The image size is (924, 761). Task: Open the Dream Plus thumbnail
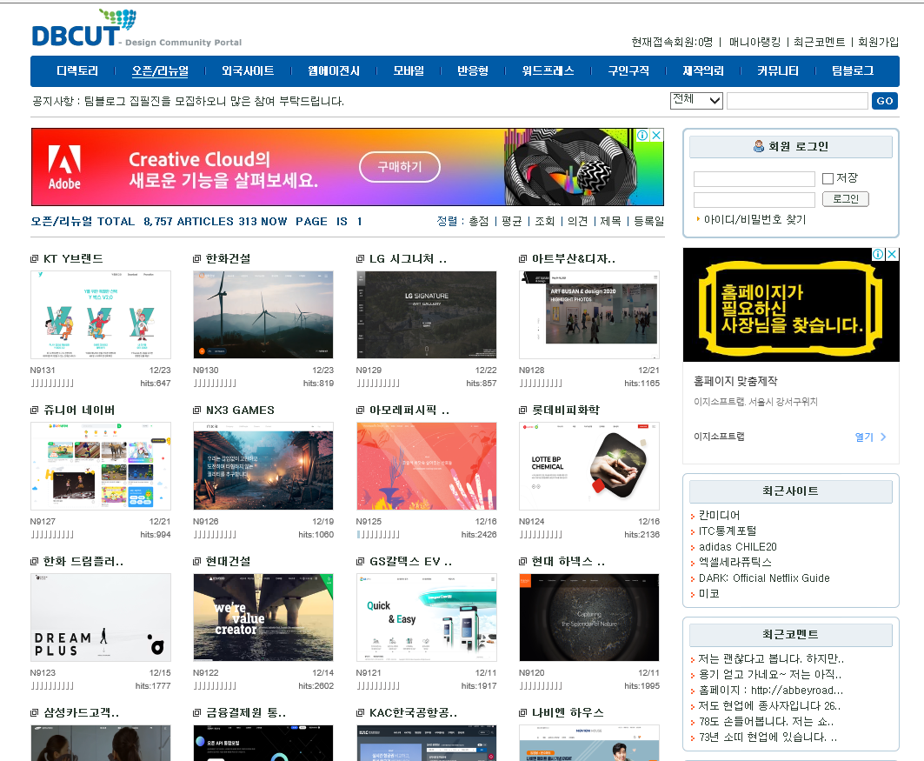click(x=101, y=617)
